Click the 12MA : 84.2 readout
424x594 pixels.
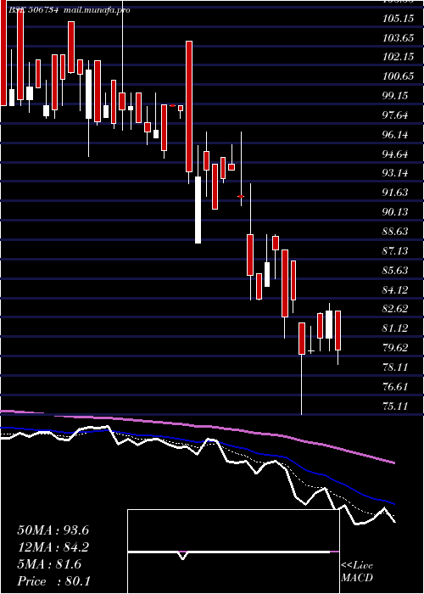point(53,548)
